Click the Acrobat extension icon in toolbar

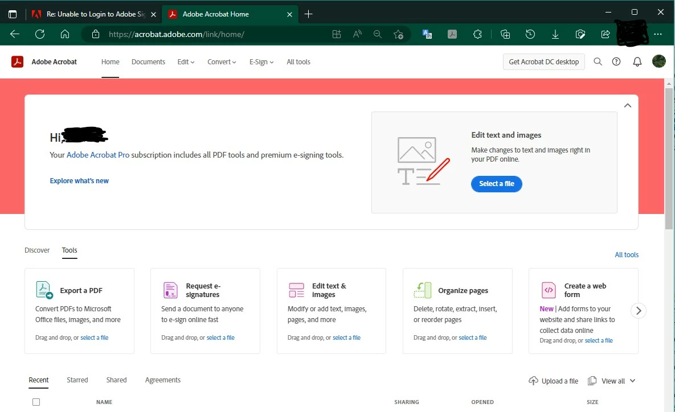452,34
